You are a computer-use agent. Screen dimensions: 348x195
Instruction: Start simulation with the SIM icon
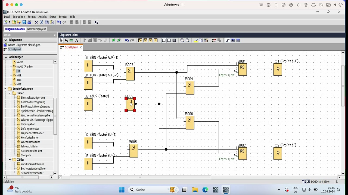[x=214, y=40]
